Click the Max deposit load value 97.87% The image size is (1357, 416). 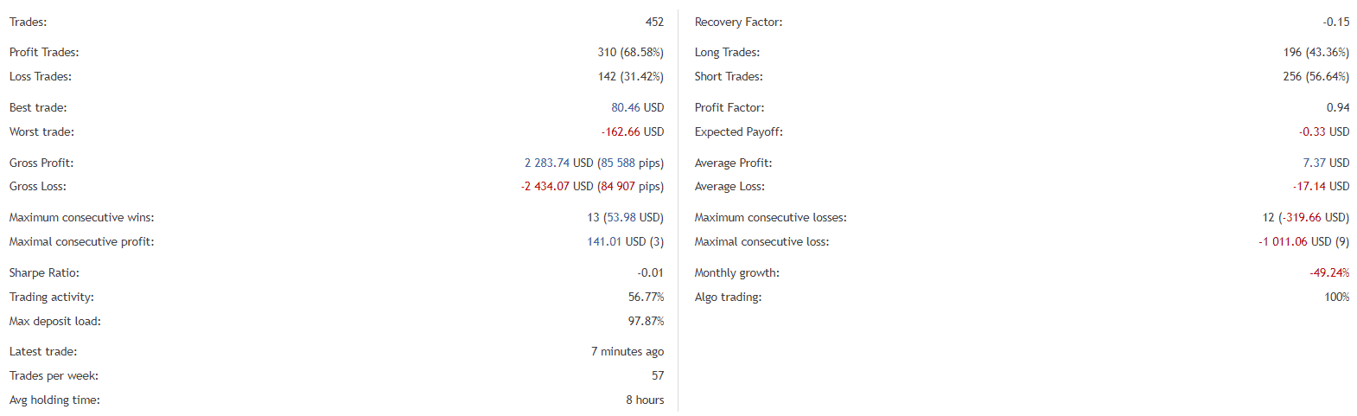(x=647, y=321)
